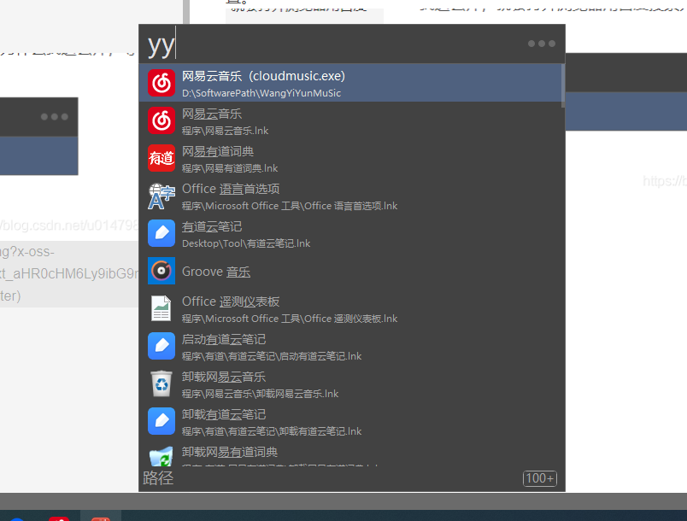Launch Groove 音乐 via its icon
687x521 pixels.
pyautogui.click(x=161, y=271)
